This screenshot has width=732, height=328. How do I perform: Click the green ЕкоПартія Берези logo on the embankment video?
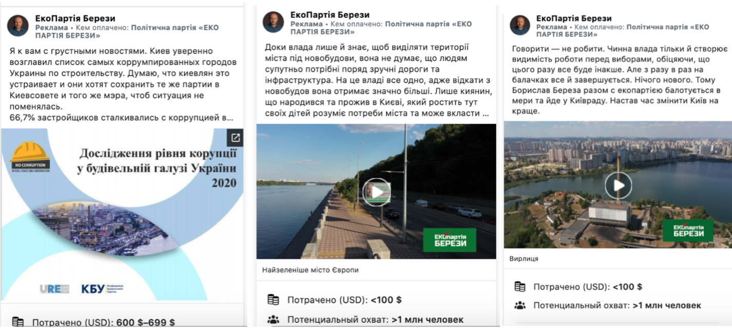coord(449,240)
